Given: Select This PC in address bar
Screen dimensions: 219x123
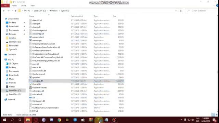Looking at the screenshot, I should point(27,11).
